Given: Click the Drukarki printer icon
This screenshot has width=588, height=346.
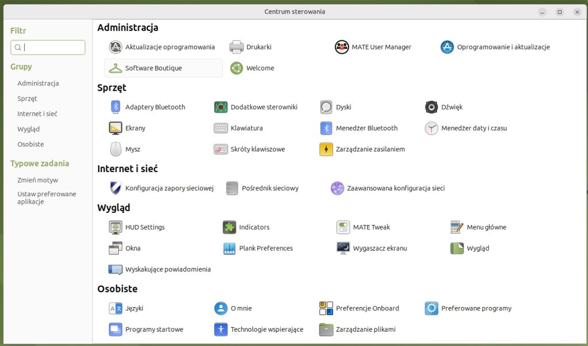Looking at the screenshot, I should tap(237, 47).
